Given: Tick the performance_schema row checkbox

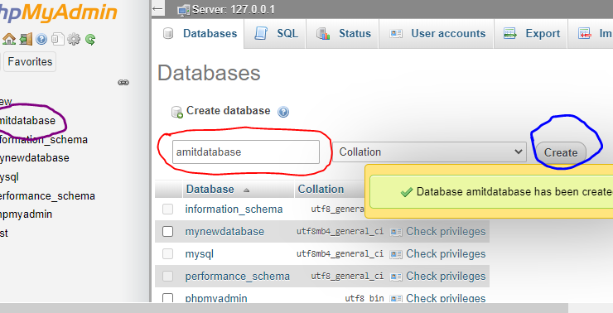Looking at the screenshot, I should click(x=167, y=276).
